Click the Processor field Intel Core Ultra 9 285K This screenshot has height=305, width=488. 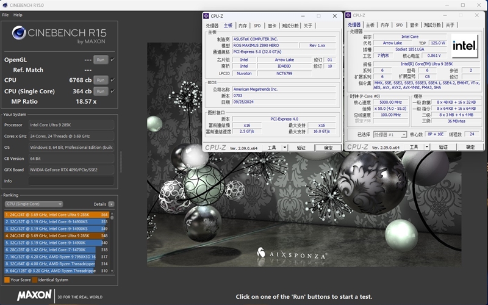(x=71, y=125)
